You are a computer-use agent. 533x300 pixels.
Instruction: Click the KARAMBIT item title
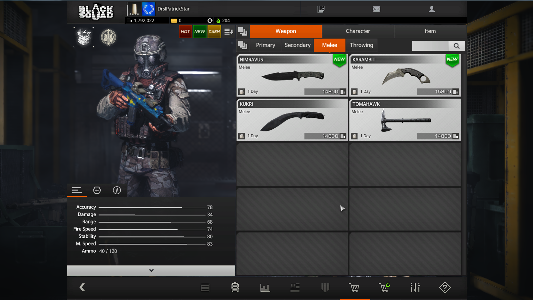pyautogui.click(x=364, y=60)
